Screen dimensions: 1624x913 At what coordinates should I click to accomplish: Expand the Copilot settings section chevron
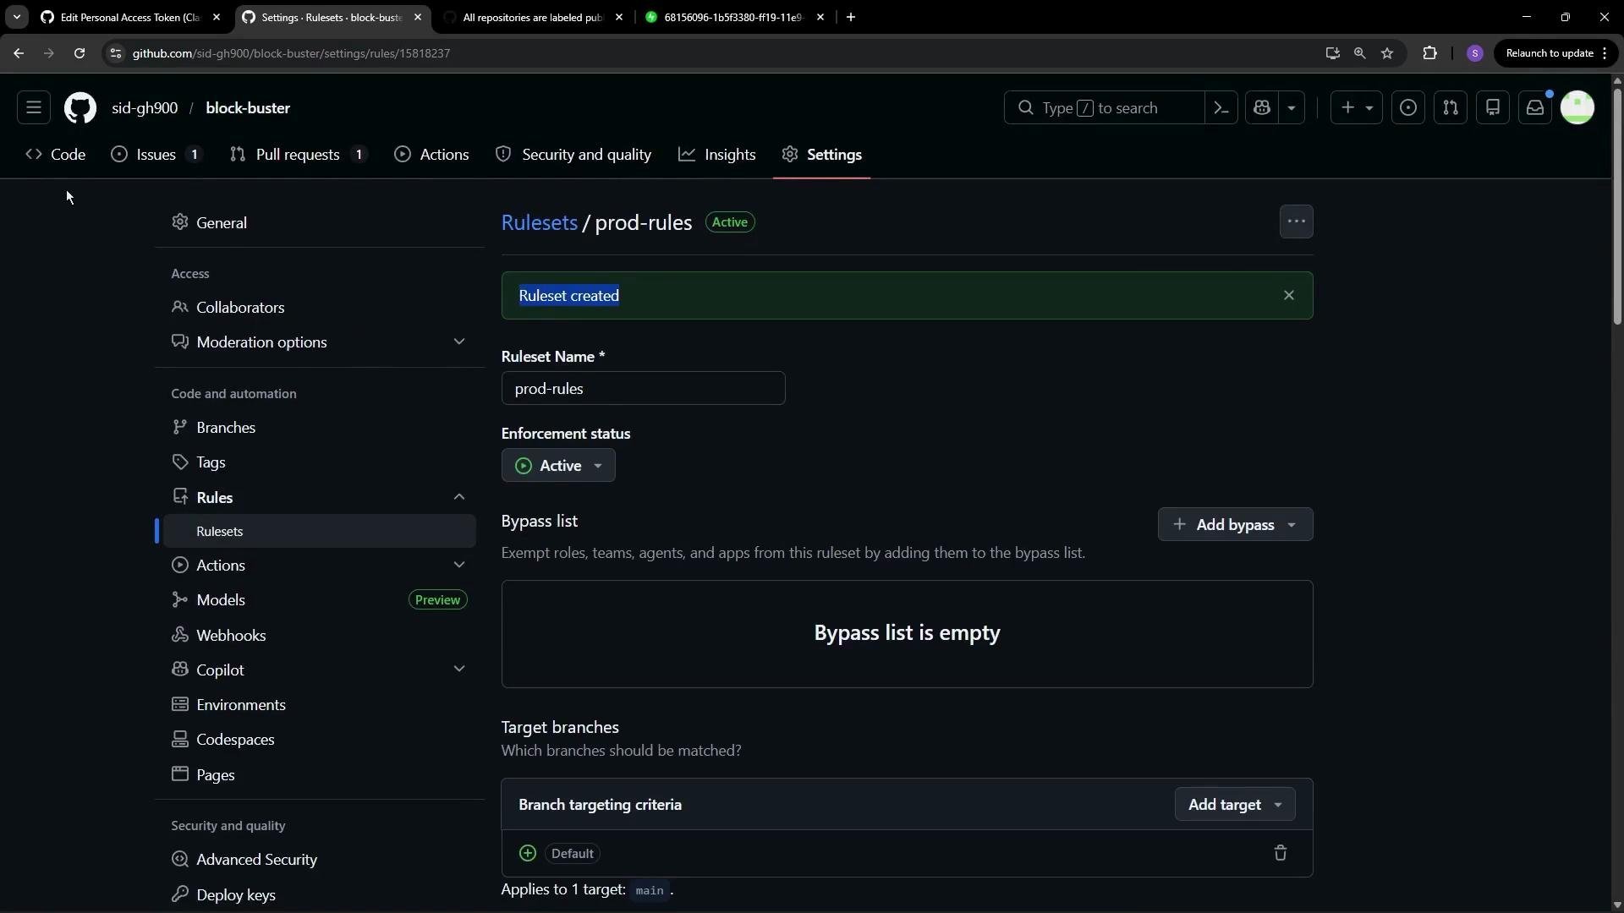click(459, 670)
